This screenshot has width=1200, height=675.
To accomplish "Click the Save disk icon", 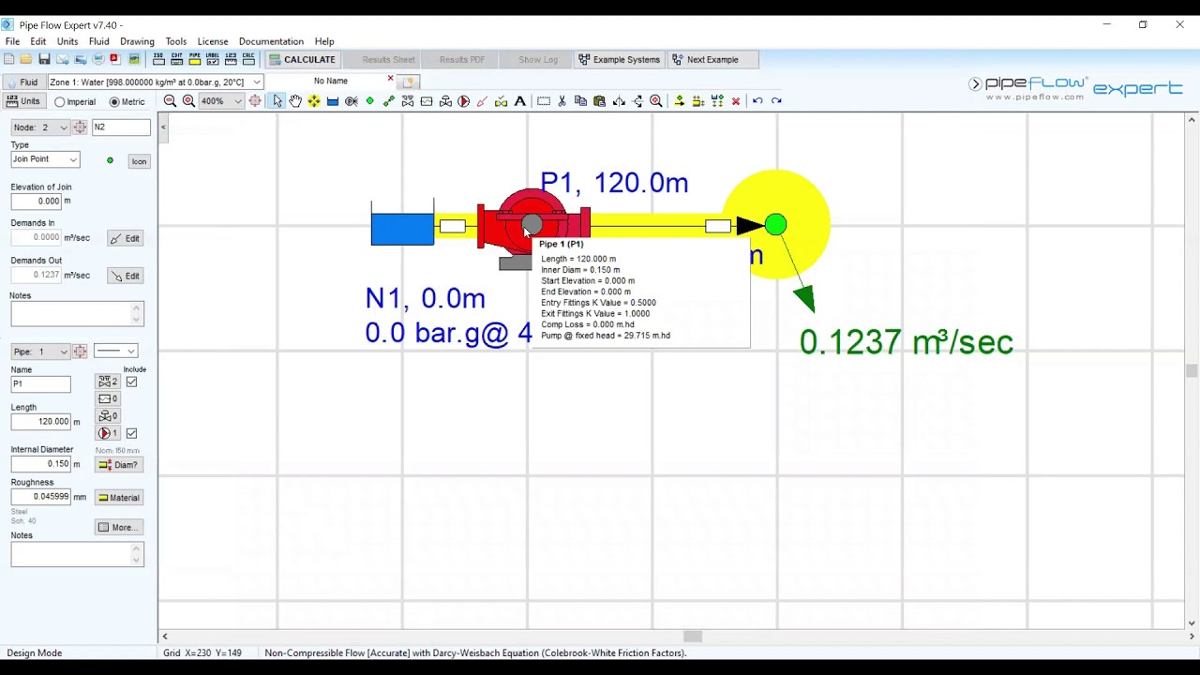I will 44,59.
